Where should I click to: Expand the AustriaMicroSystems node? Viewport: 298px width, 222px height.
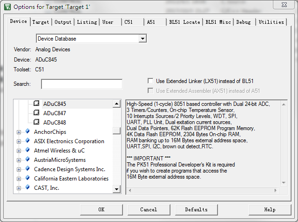coord(19,160)
